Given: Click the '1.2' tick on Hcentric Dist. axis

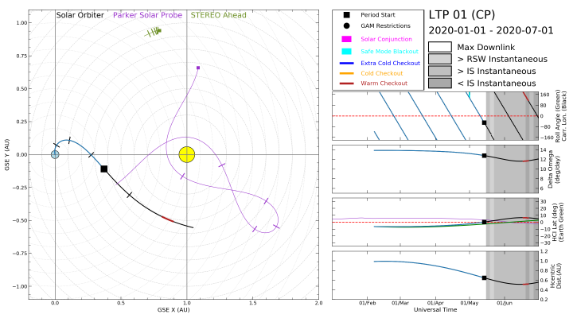Looking at the screenshot, I should click(544, 251).
